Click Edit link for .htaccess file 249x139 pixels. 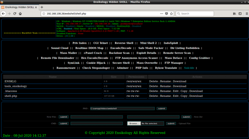click(x=175, y=91)
